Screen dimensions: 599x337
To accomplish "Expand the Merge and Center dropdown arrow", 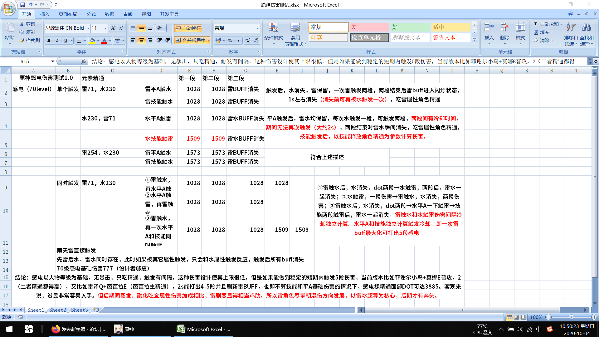I will (x=208, y=41).
